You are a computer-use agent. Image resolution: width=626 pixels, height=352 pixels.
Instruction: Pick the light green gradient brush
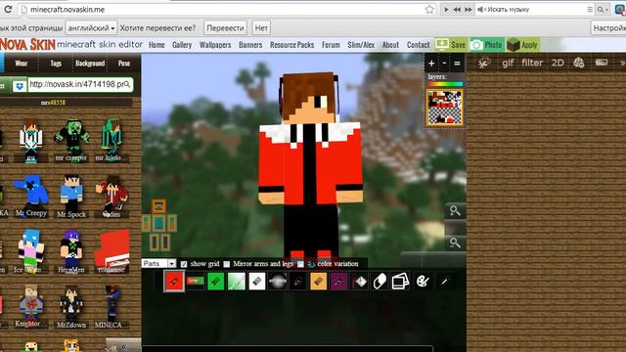[237, 282]
